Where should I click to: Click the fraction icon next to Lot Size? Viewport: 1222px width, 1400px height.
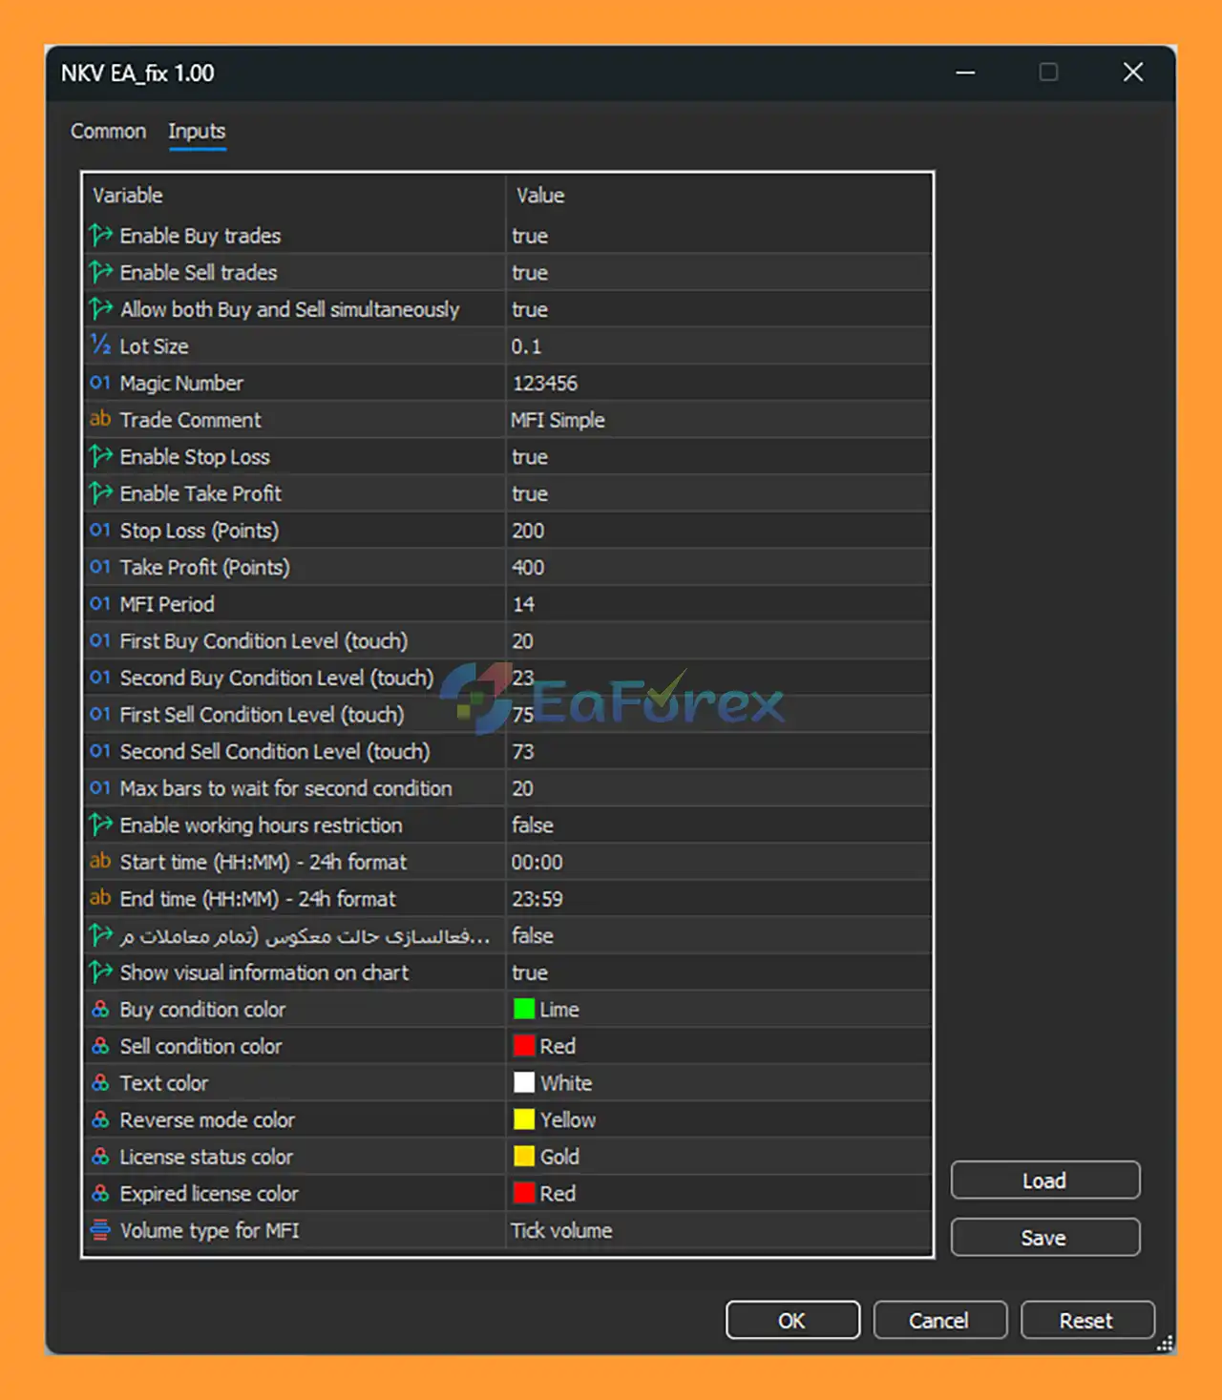coord(100,345)
